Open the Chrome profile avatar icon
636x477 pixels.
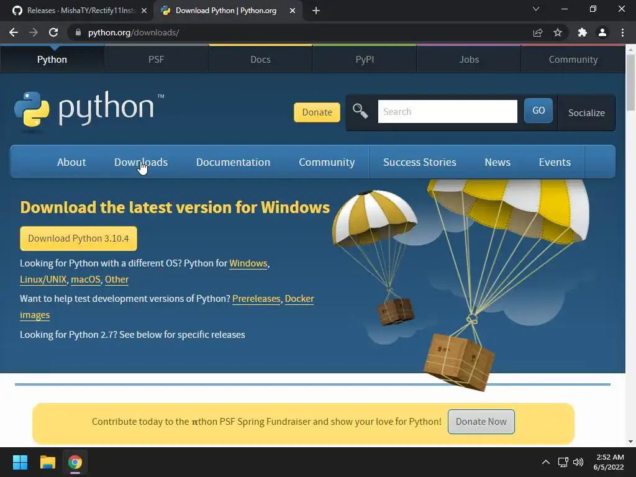(x=602, y=32)
